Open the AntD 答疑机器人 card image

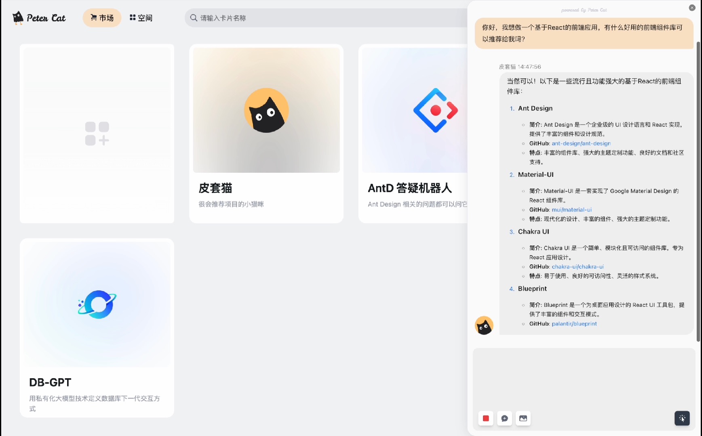[415, 110]
